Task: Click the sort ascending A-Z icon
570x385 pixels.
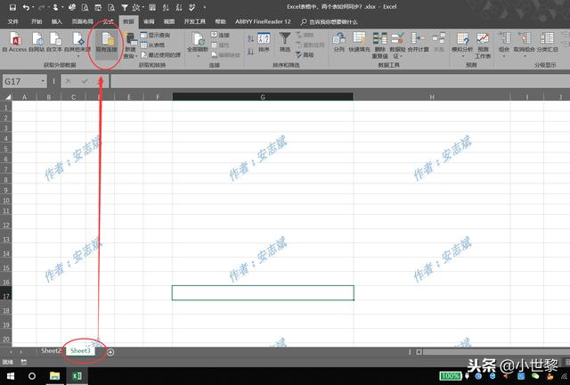Action: click(x=250, y=38)
